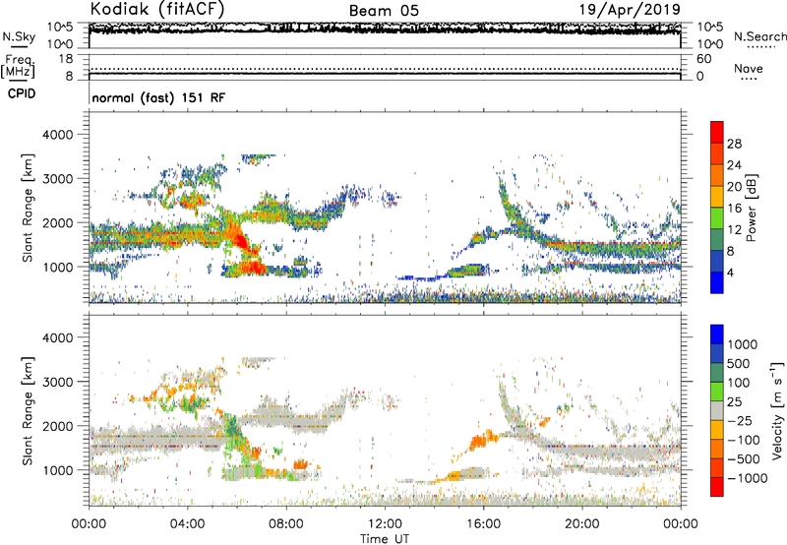This screenshot has height=545, width=787.
Task: Click "2000" tick on the power panel axis
Action: pyautogui.click(x=57, y=222)
